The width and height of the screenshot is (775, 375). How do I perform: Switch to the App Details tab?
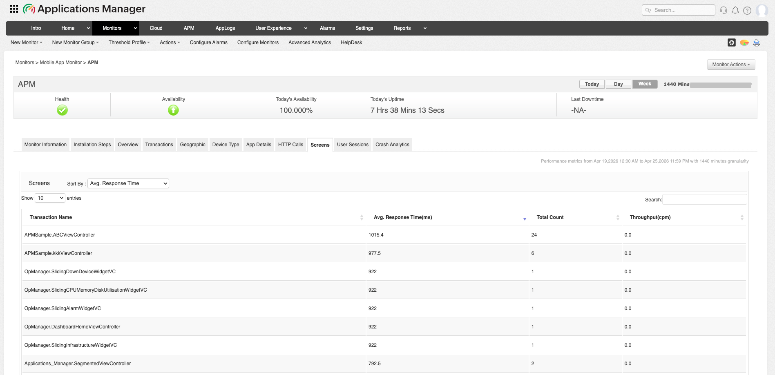[x=259, y=145]
